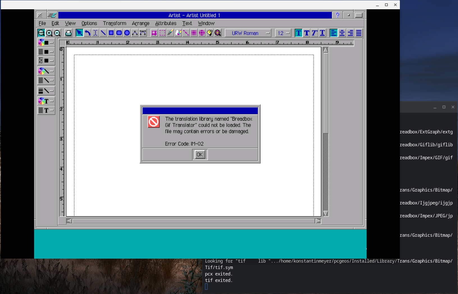The width and height of the screenshot is (458, 294).
Task: Dismiss the translation library error with OK
Action: click(200, 154)
